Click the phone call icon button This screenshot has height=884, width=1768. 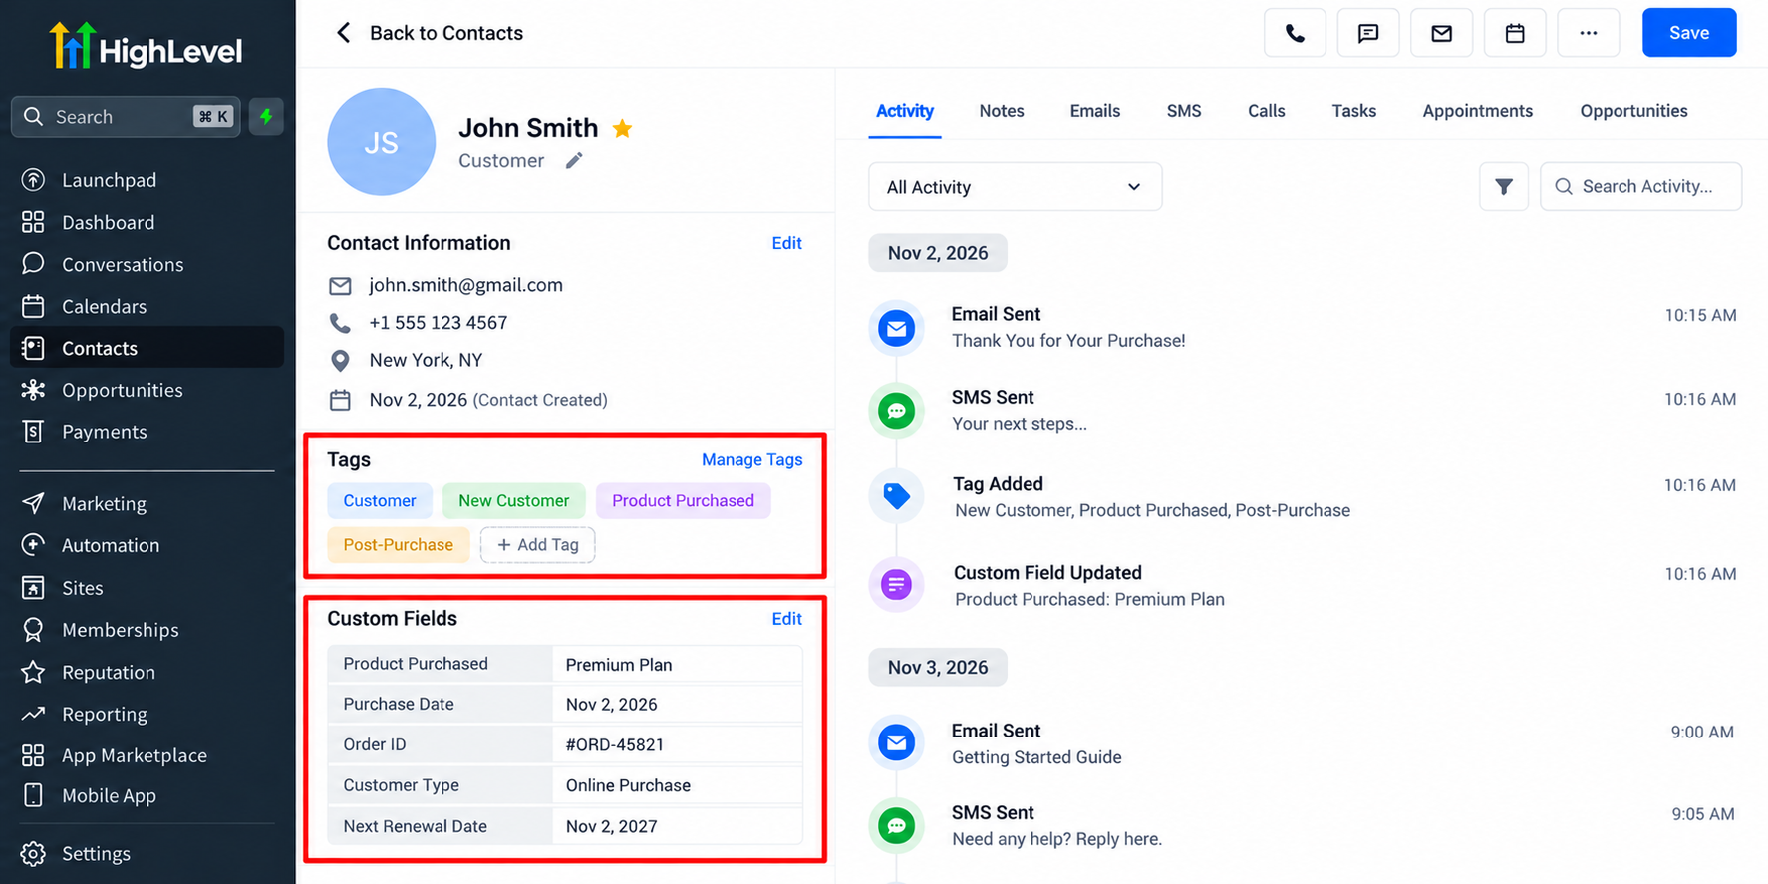pyautogui.click(x=1295, y=33)
